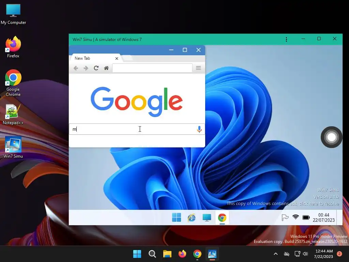Open Win7 Simu three-dot options menu
349x262 pixels.
tap(286, 39)
